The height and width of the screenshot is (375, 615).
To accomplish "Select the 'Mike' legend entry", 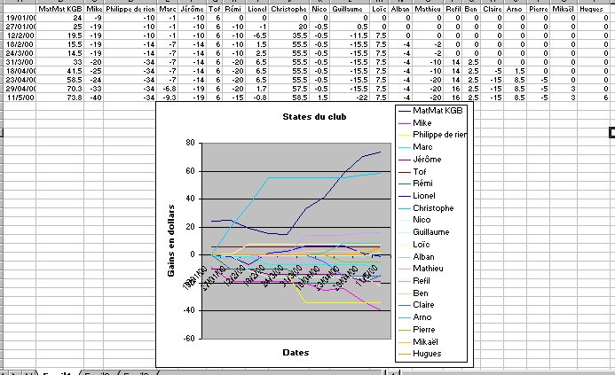I will [415, 122].
